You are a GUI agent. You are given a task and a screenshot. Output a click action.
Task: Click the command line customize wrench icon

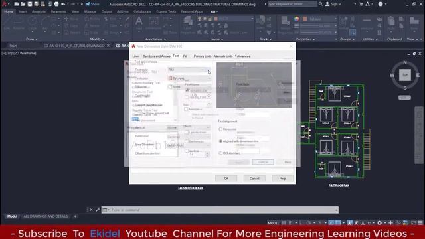tap(98, 210)
